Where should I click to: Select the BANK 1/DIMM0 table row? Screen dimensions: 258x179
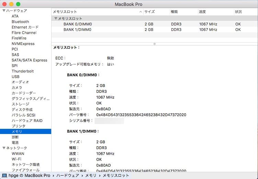pos(155,30)
